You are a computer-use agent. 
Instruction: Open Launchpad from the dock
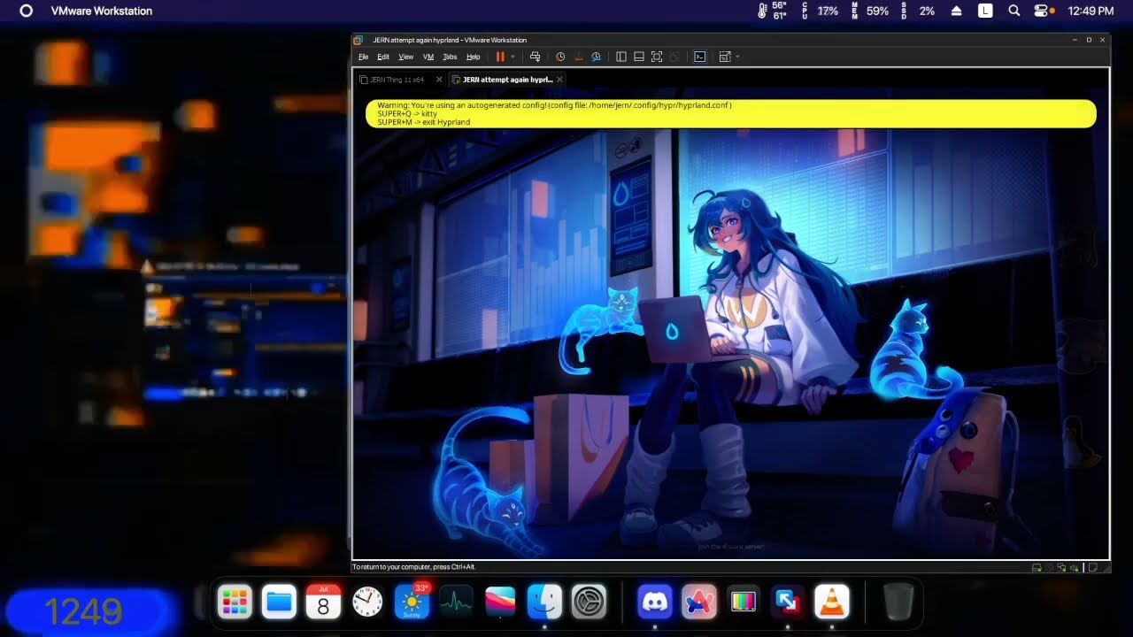(235, 602)
